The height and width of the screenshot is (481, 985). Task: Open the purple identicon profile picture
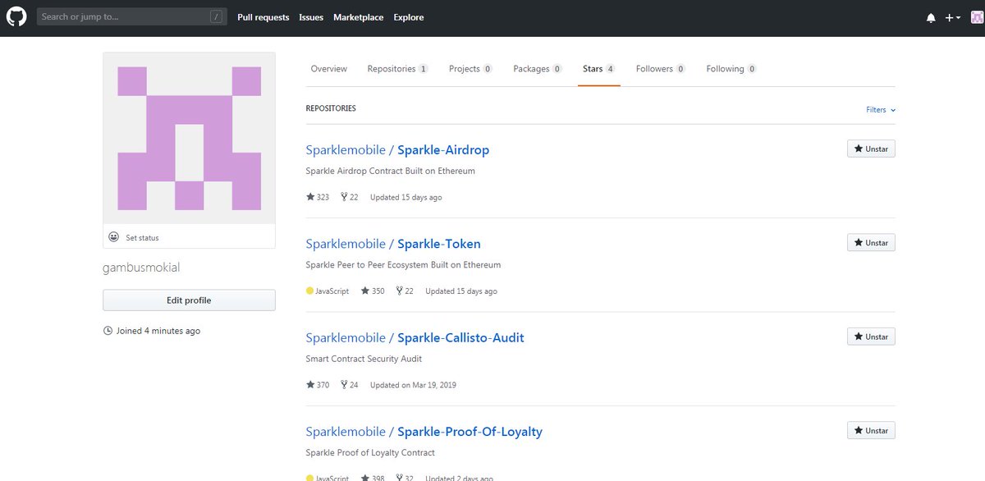pos(189,138)
